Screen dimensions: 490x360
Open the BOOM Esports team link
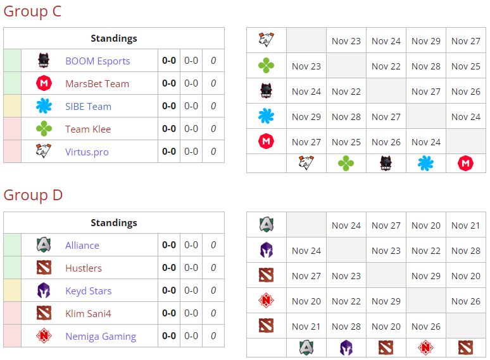(97, 61)
